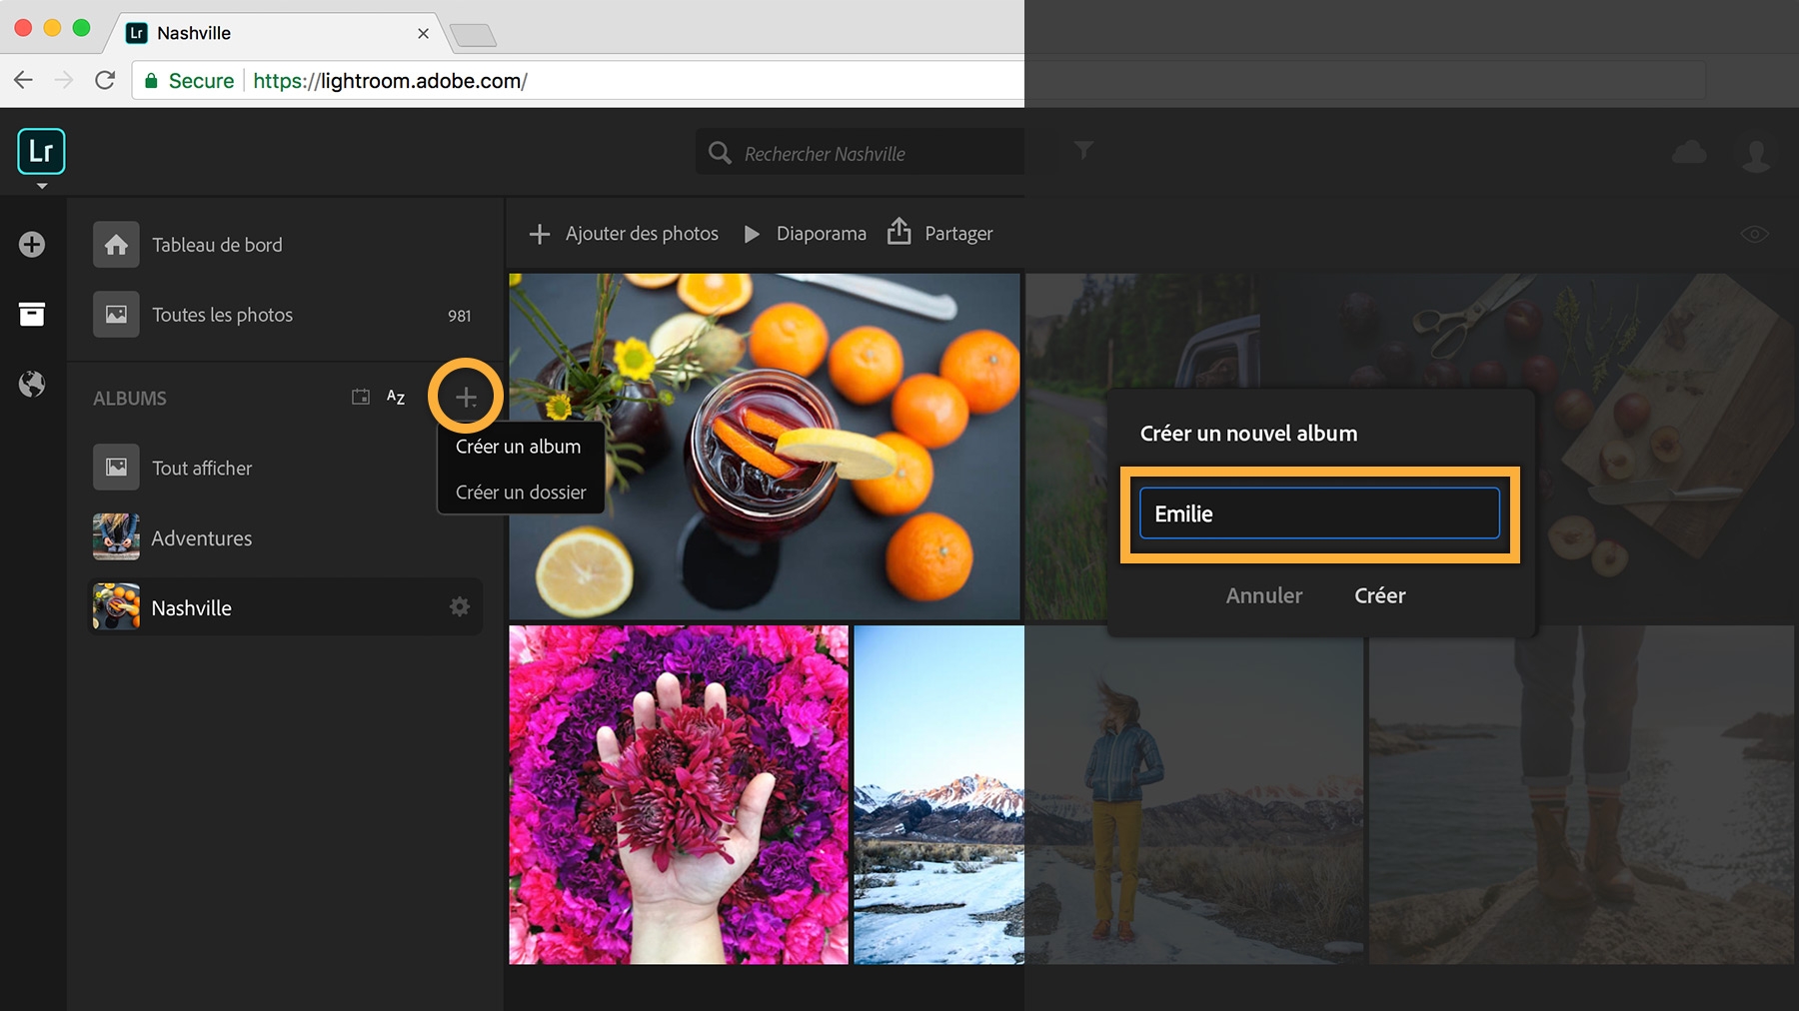Select the globe Discover icon in the sidebar
Screen dimensions: 1799x1011
(x=32, y=384)
